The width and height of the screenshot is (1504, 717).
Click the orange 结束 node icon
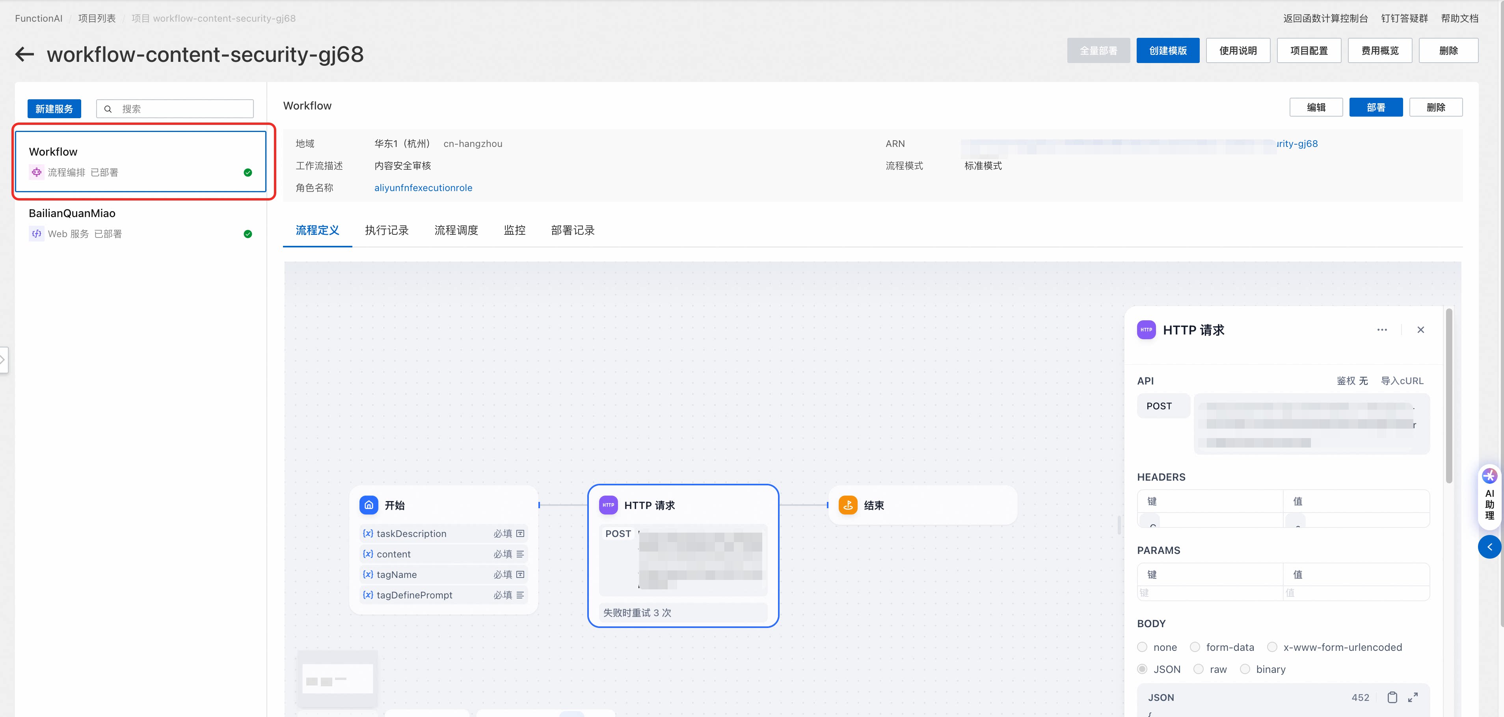[848, 505]
